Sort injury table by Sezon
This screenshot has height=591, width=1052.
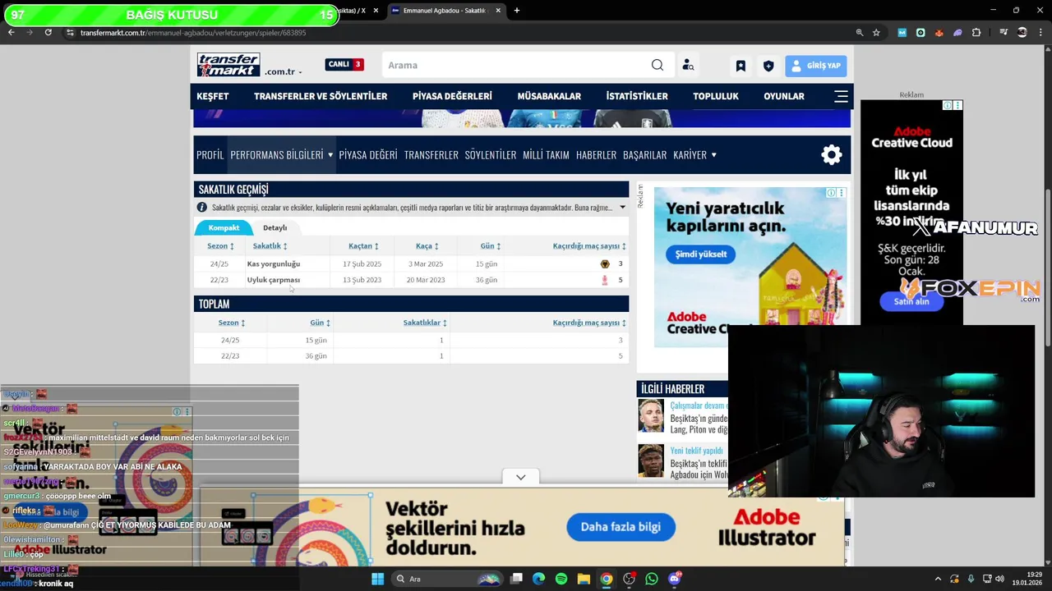(220, 246)
